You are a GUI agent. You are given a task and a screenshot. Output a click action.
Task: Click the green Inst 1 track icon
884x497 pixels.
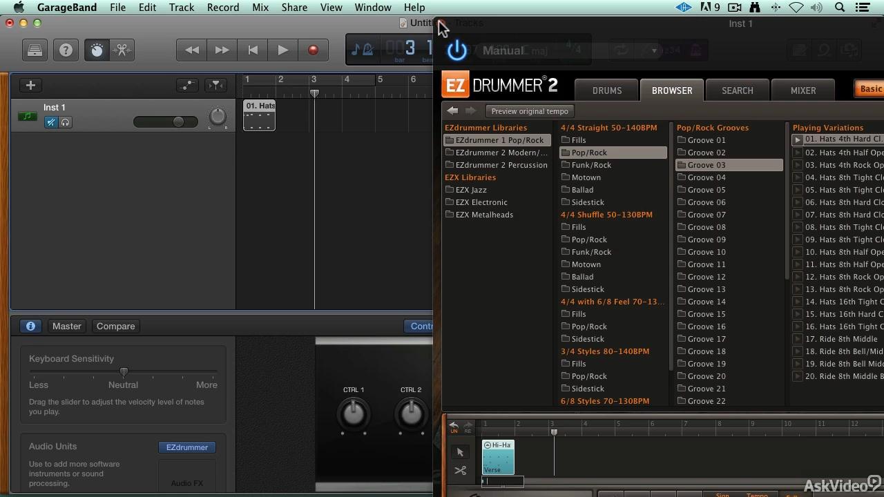tap(27, 116)
